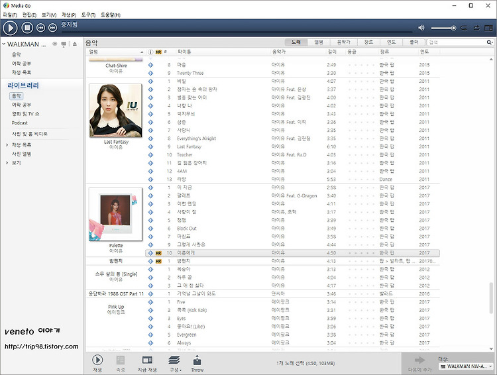Eject the WALKMAN device
The image size is (497, 375).
(74, 44)
